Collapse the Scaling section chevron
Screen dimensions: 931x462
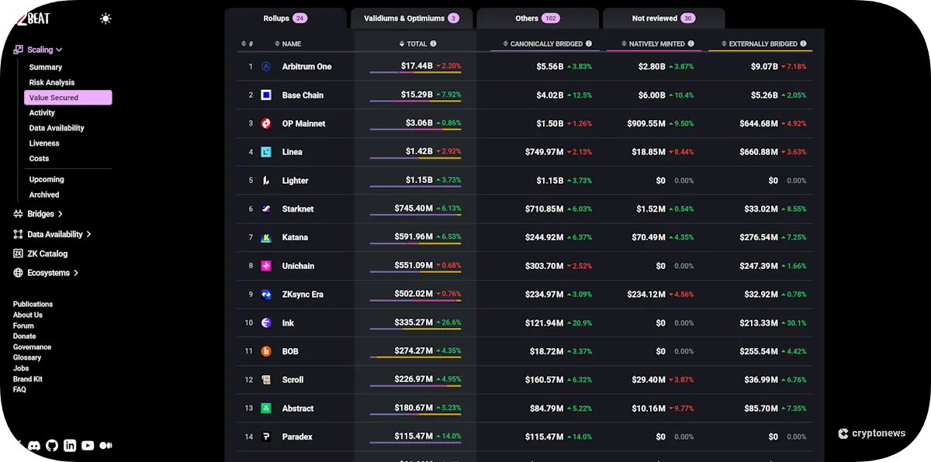tap(59, 50)
